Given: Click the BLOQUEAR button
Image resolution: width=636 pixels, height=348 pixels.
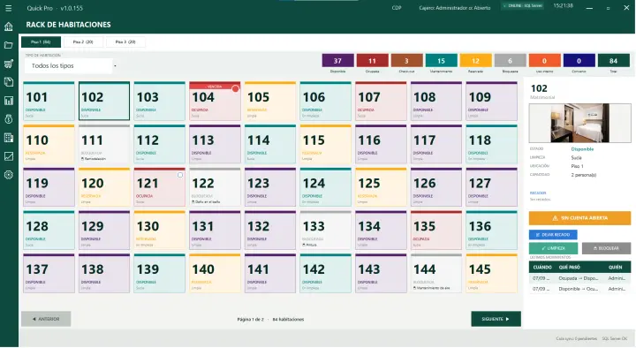Looking at the screenshot, I should pyautogui.click(x=606, y=248).
